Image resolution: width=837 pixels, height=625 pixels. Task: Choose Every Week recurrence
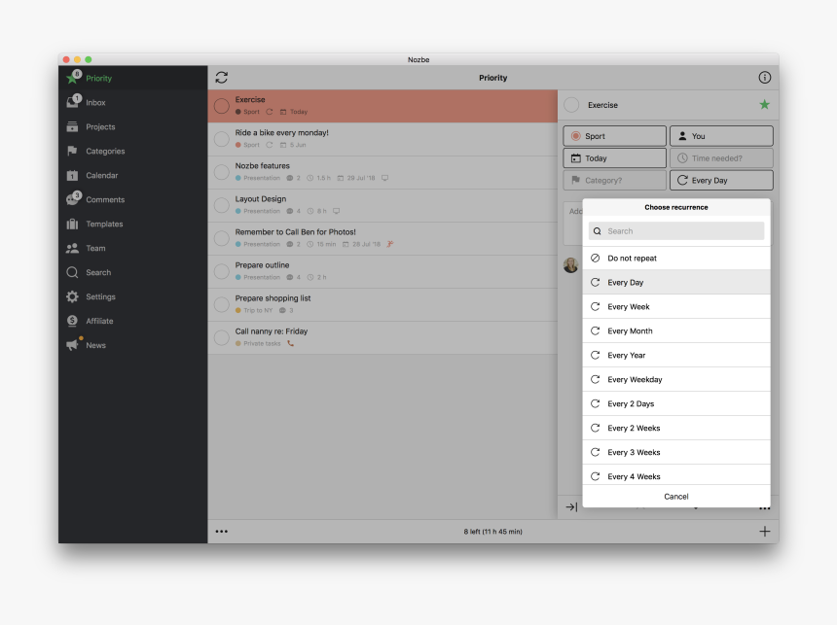(676, 306)
